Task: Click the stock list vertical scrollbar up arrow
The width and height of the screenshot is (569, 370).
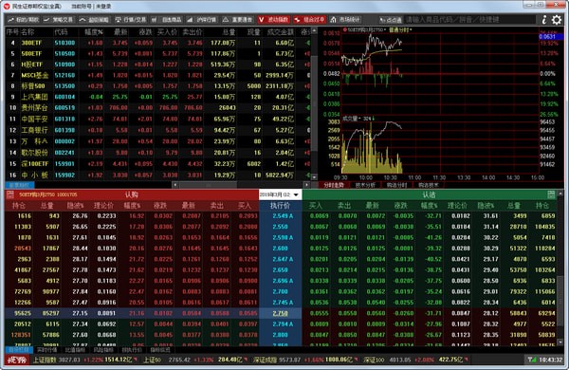Action: (314, 32)
